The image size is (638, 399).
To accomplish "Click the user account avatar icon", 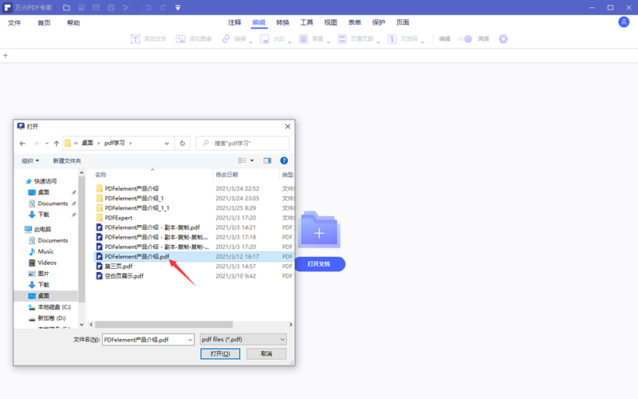I will tap(624, 22).
